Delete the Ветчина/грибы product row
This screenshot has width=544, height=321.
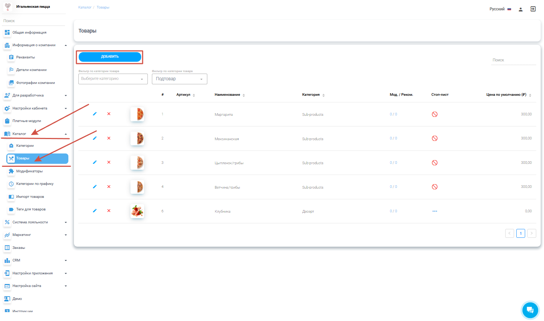coord(109,187)
